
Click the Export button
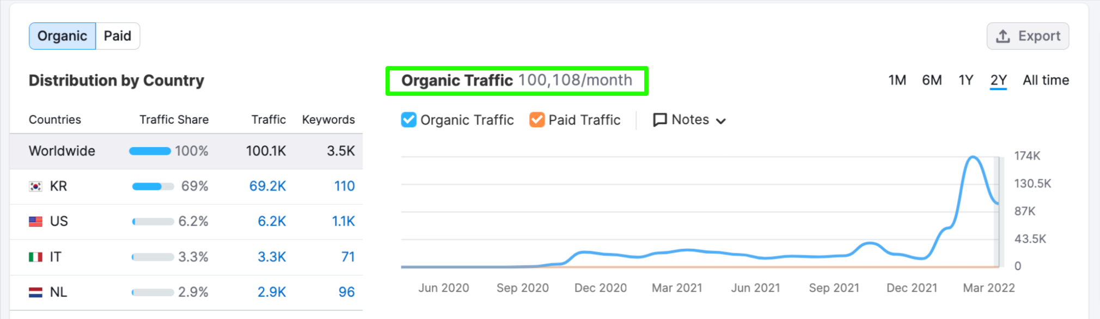click(x=1027, y=36)
